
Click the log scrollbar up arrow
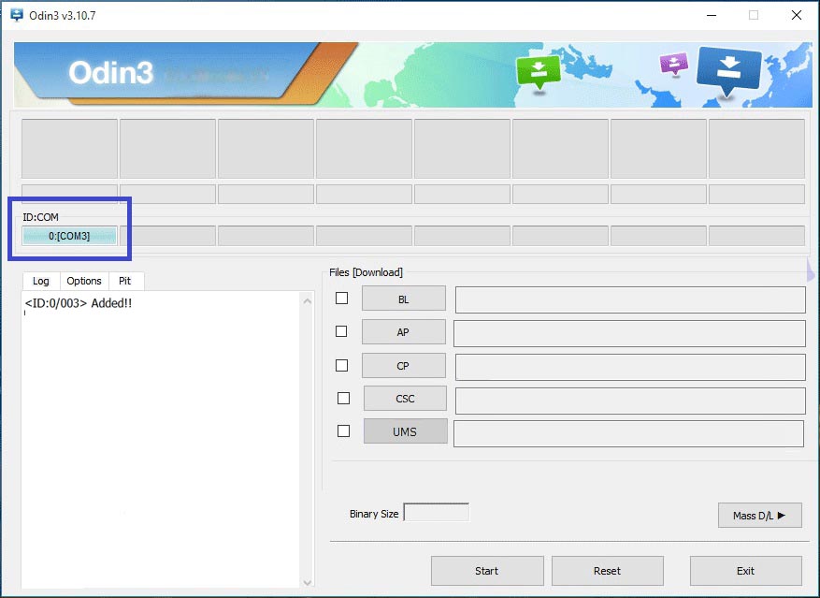[x=308, y=301]
